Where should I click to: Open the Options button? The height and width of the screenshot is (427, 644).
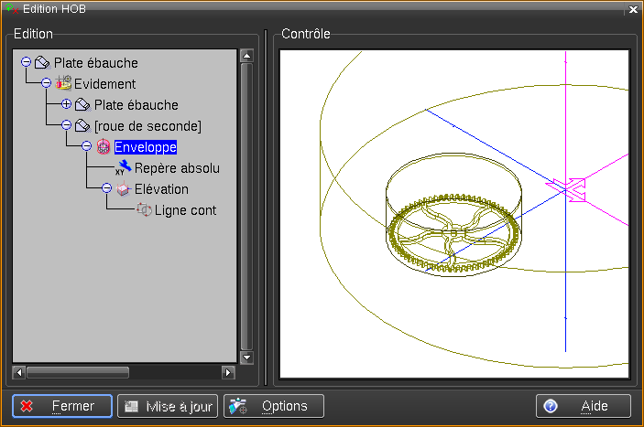click(273, 406)
